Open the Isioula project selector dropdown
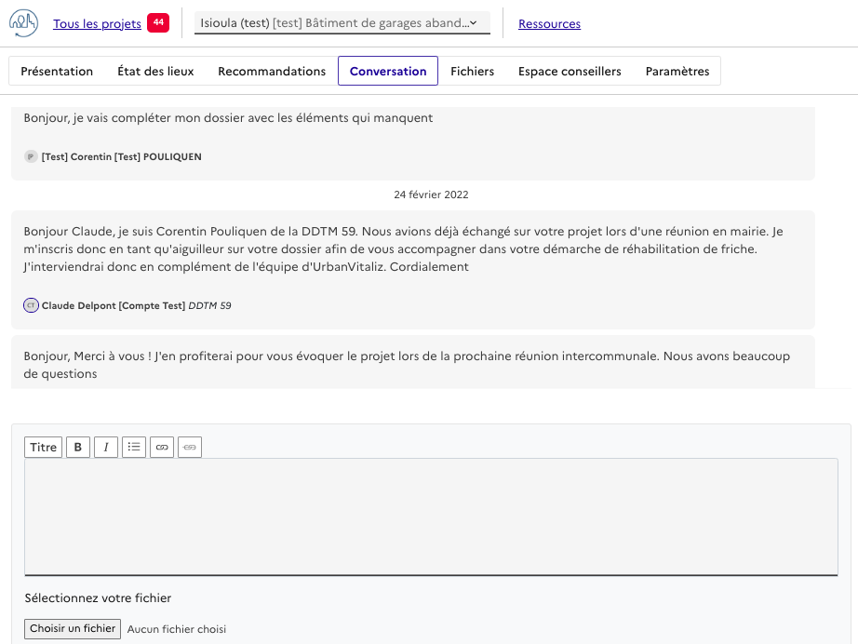Image resolution: width=858 pixels, height=644 pixels. (342, 23)
